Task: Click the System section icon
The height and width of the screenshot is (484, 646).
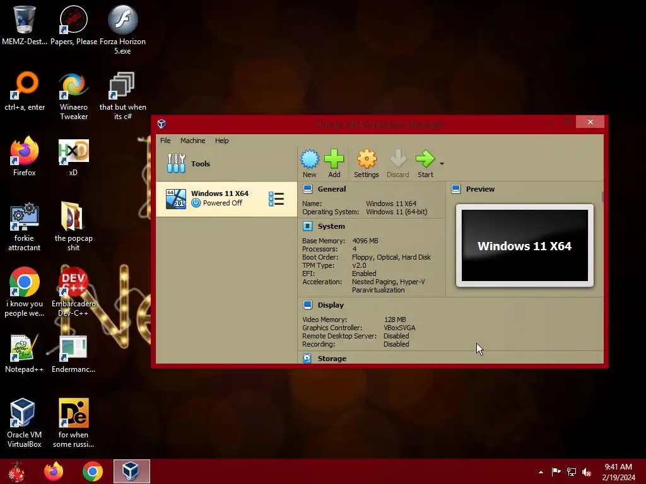Action: [307, 226]
